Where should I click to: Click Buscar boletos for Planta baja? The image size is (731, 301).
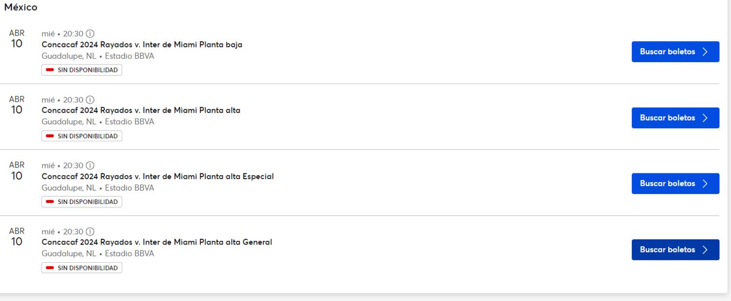(x=675, y=52)
